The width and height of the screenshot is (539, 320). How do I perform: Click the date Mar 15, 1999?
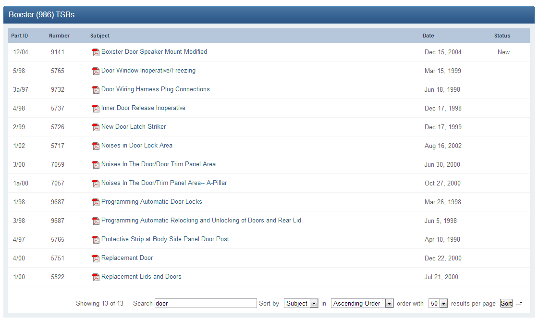(x=443, y=71)
